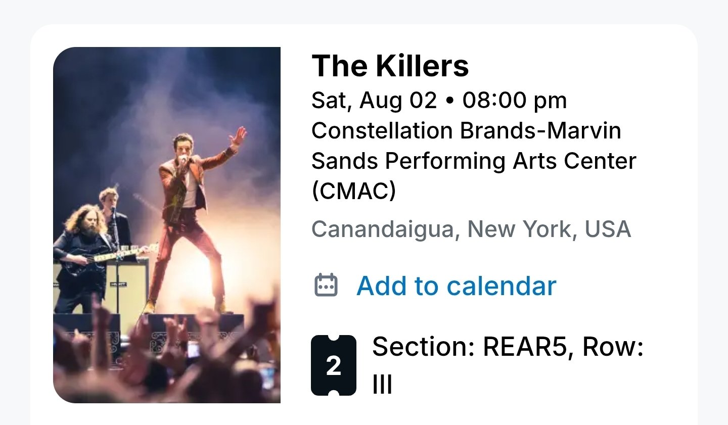Click the calendar icon beside Add to calendar

click(326, 285)
